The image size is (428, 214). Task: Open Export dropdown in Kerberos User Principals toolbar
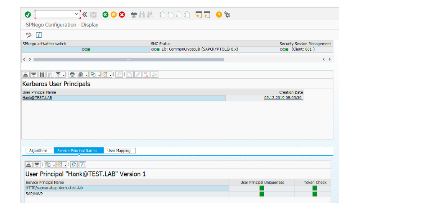point(95,74)
